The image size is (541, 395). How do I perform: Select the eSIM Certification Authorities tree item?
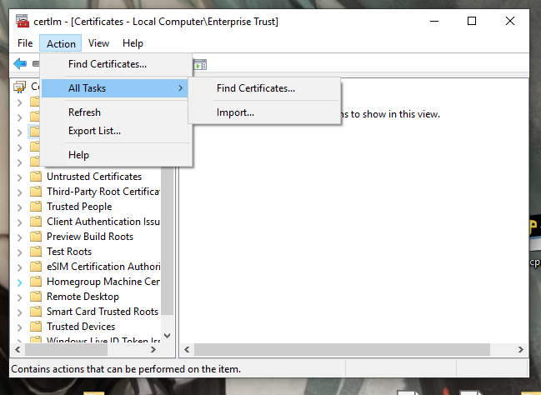pyautogui.click(x=103, y=267)
